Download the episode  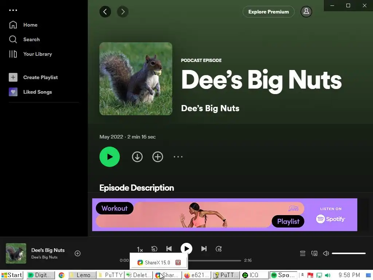click(137, 157)
